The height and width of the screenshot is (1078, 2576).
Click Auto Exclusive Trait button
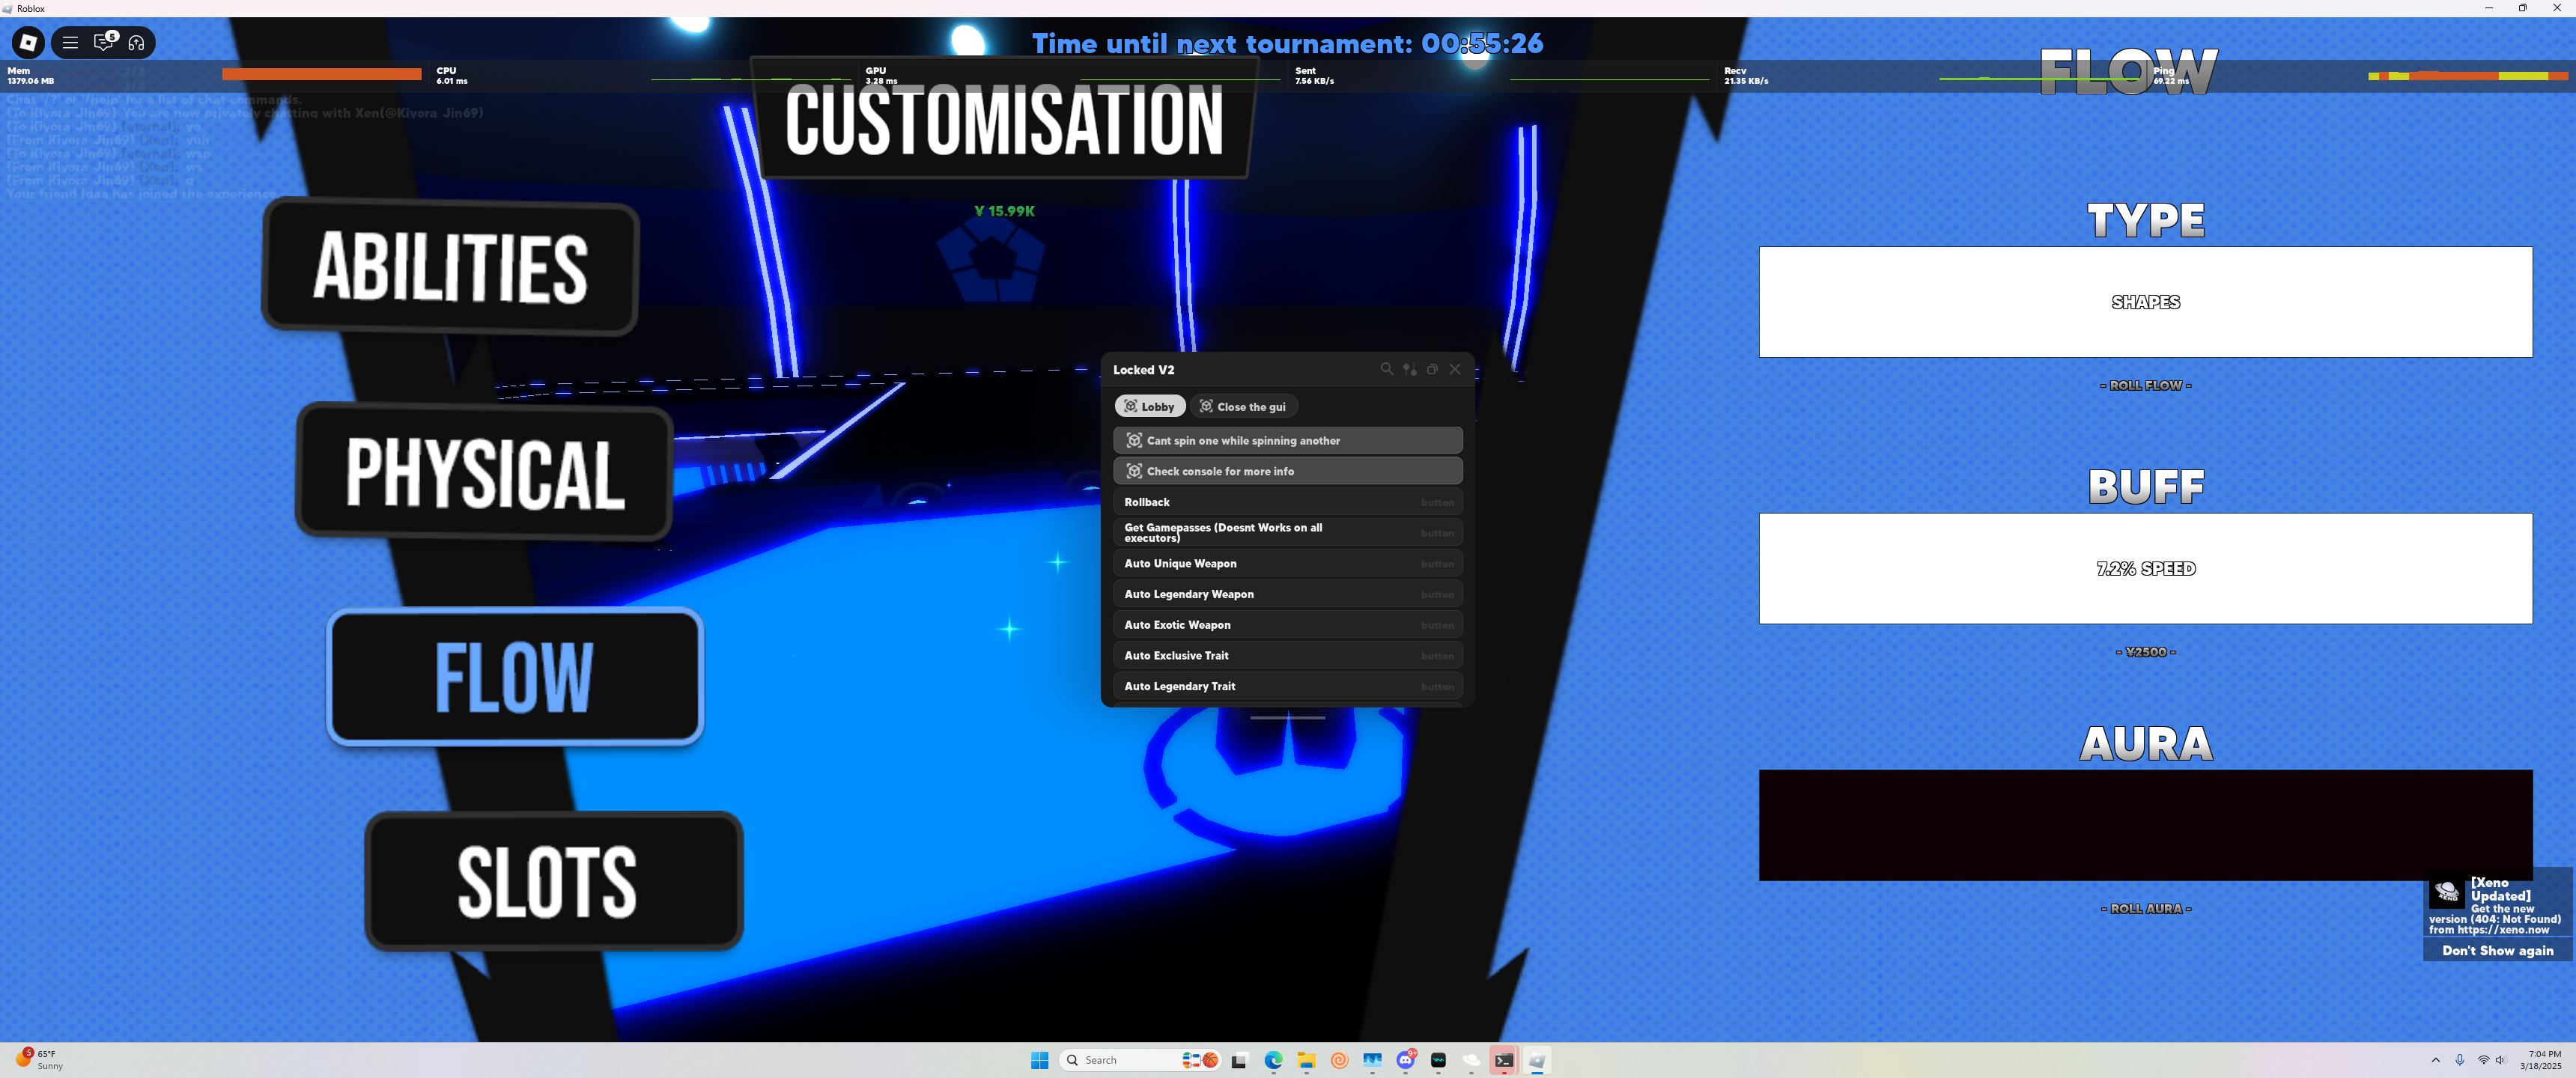1287,655
